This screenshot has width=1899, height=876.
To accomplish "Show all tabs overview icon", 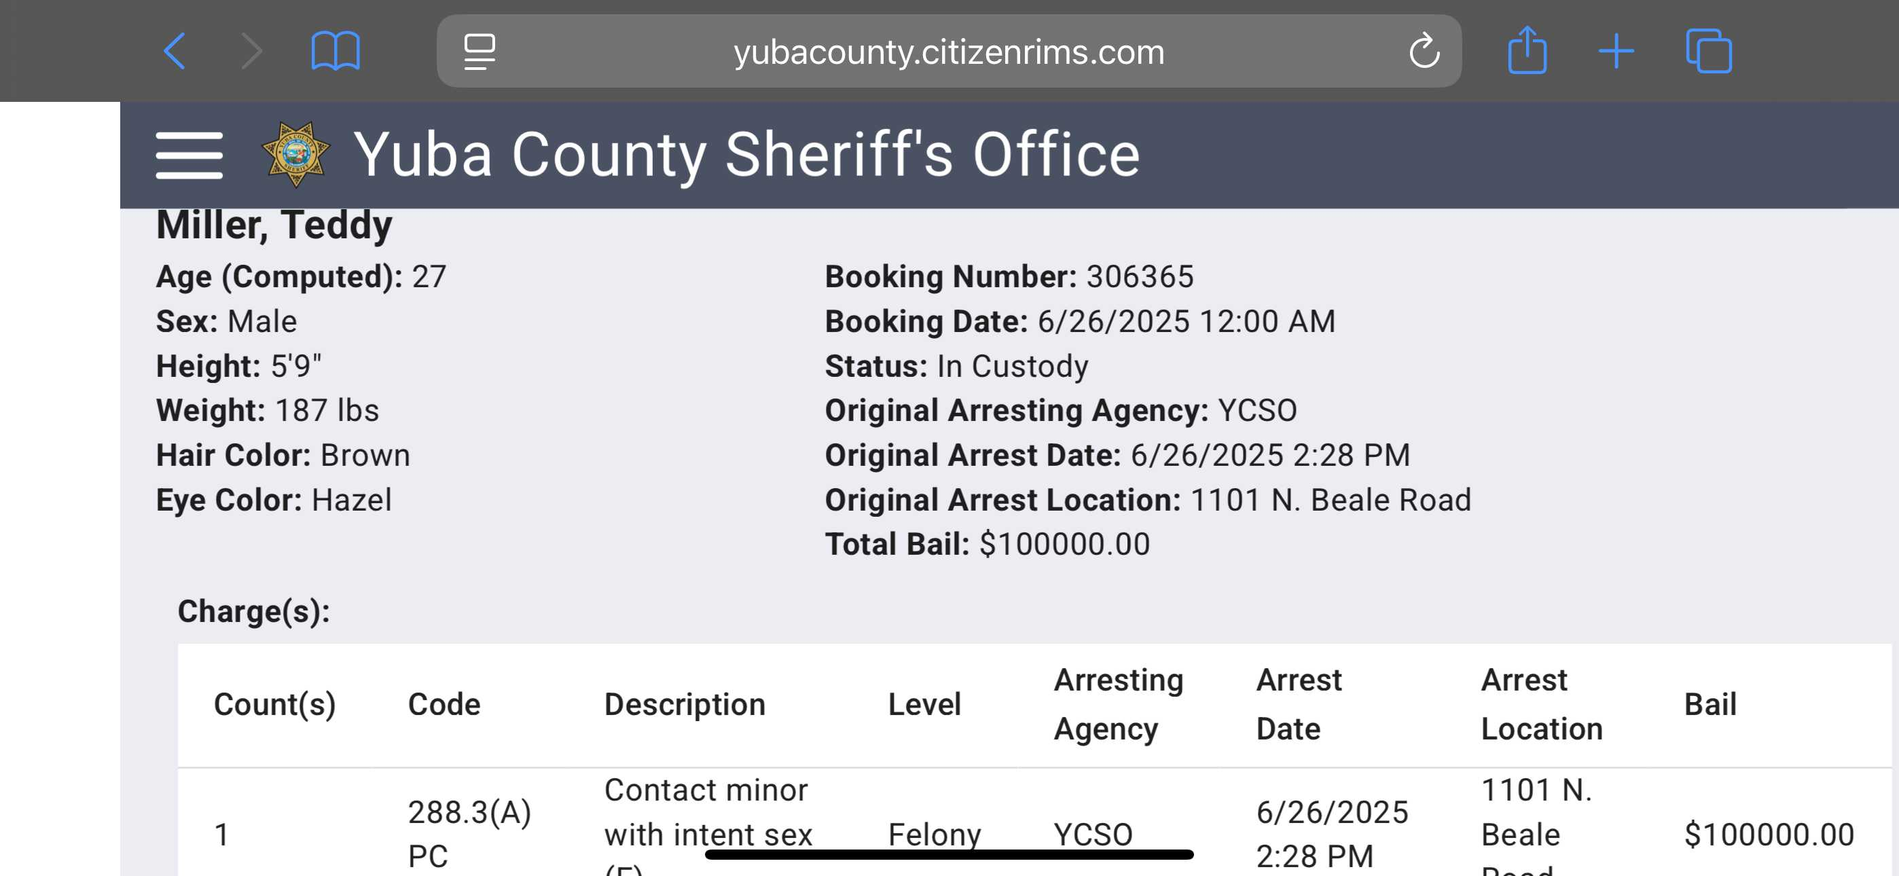I will coord(1708,51).
